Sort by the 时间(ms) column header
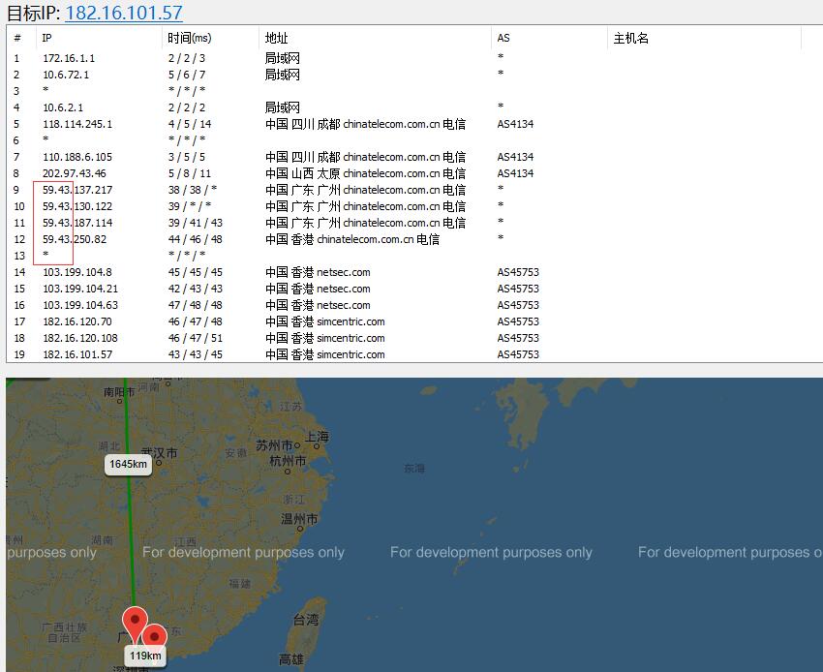The height and width of the screenshot is (672, 823). tap(190, 38)
